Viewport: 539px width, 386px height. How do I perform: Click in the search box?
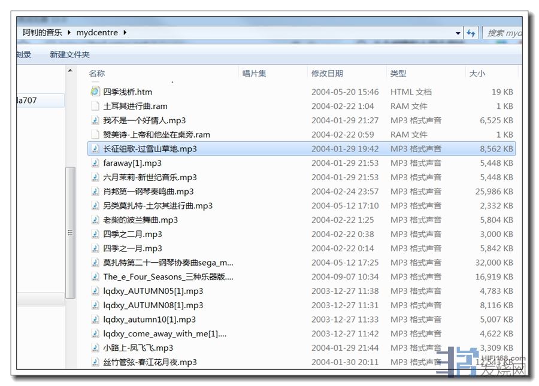[503, 33]
